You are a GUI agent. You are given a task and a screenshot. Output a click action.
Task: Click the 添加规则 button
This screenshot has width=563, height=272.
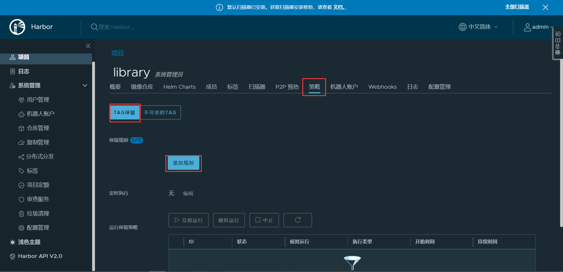click(x=184, y=163)
